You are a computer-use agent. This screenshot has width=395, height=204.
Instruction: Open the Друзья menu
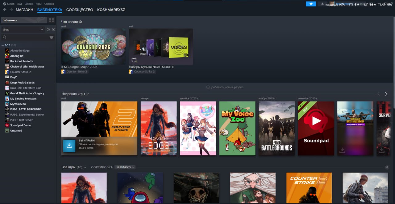[29, 4]
